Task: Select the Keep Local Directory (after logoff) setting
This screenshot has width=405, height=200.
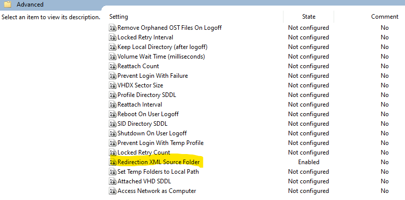Action: click(163, 47)
